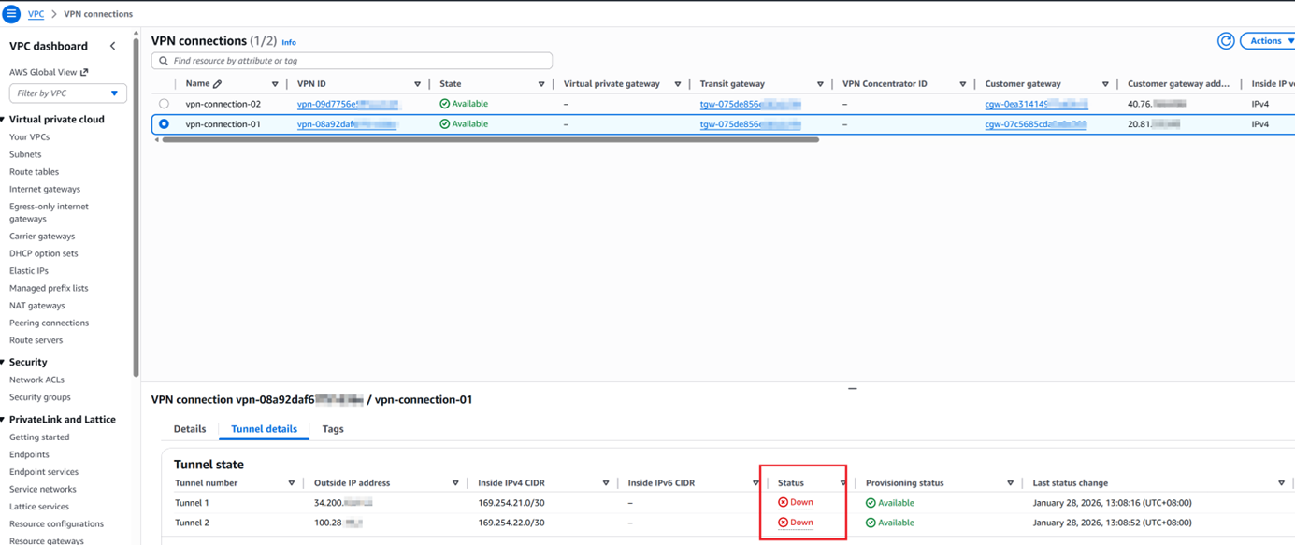The image size is (1295, 545).
Task: Open Route tables in sidebar
Action: click(x=34, y=172)
